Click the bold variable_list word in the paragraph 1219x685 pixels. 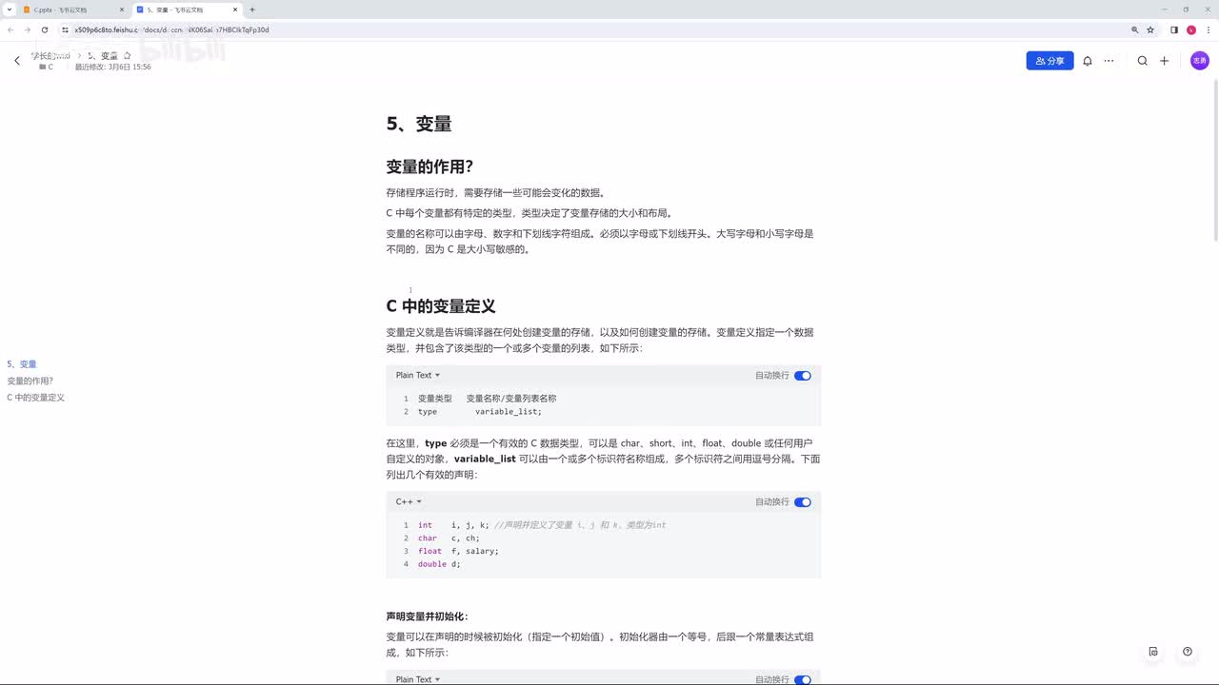click(485, 459)
